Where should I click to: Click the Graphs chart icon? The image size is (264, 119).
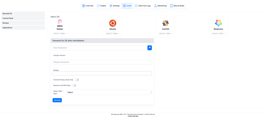[98, 6]
